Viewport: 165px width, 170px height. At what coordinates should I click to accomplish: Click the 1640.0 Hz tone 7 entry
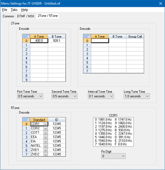coord(103,144)
